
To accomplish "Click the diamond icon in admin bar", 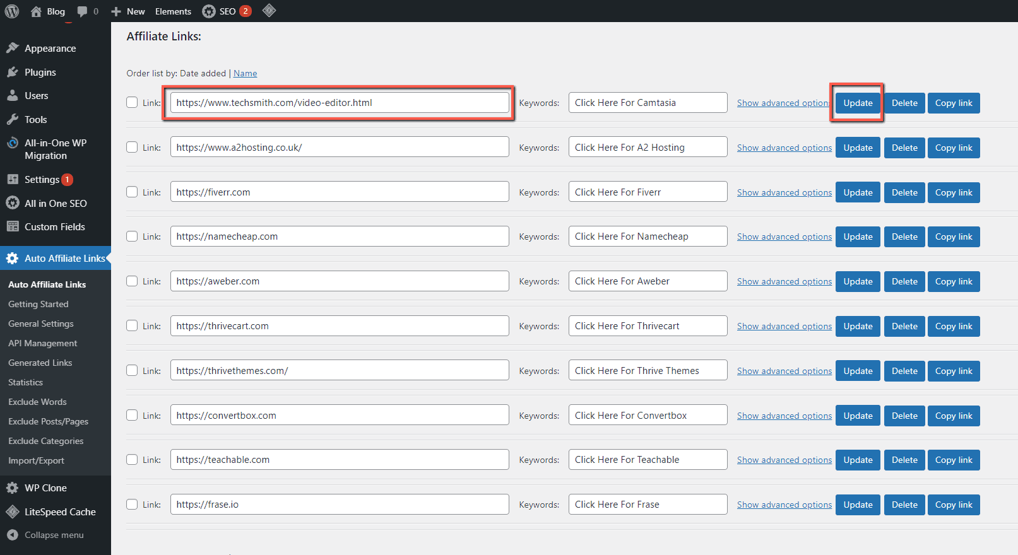I will (x=269, y=11).
